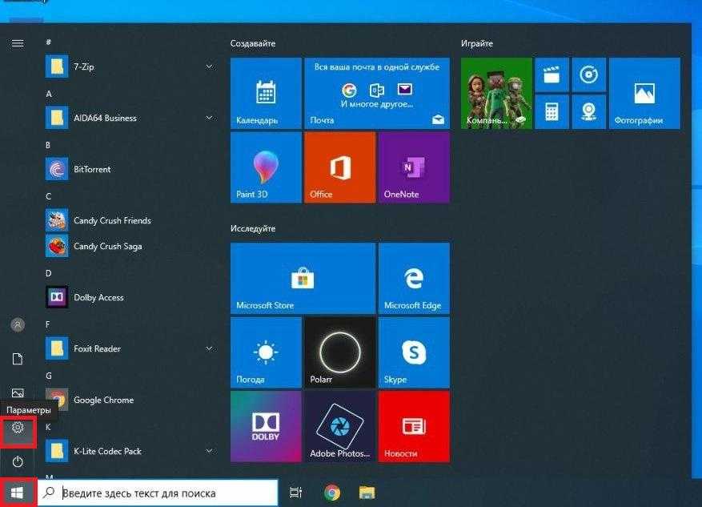The image size is (702, 507).
Task: Click the Power button in sidebar
Action: (x=18, y=462)
